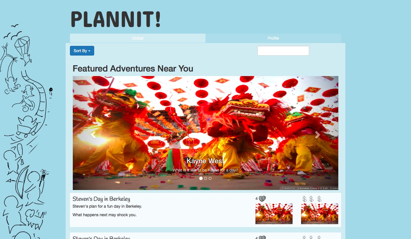Open the left lion dance thumbnail

click(x=274, y=214)
